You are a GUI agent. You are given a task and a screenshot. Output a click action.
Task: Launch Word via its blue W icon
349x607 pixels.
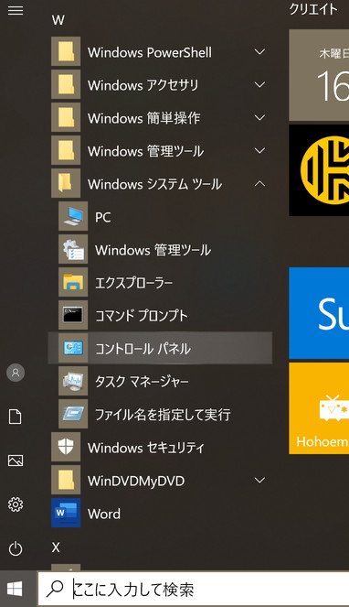(66, 513)
